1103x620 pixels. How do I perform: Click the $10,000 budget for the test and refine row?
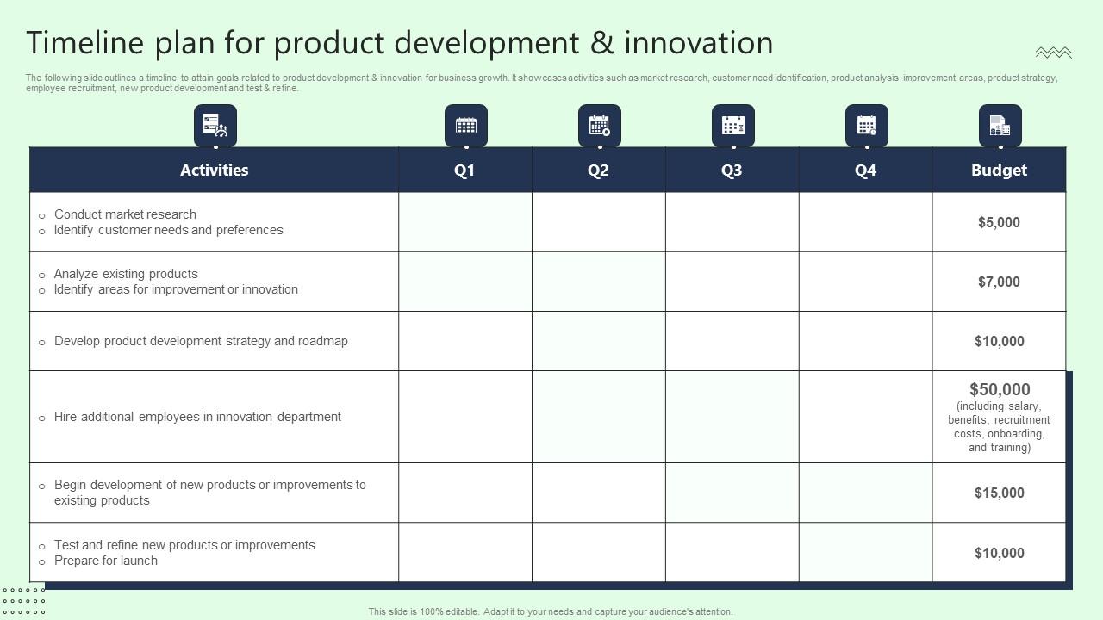(x=1000, y=553)
